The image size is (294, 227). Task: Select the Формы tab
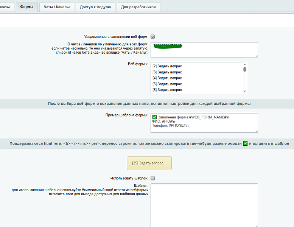26,7
